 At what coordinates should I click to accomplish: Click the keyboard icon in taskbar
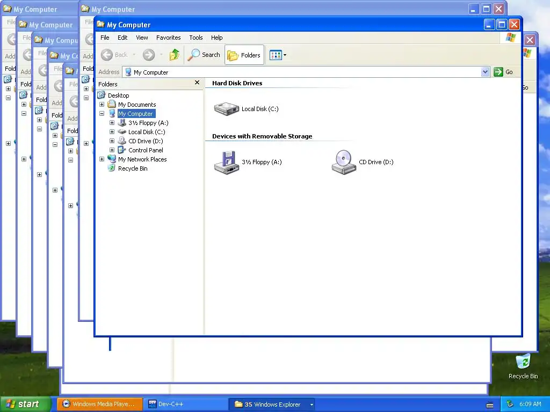click(x=490, y=404)
